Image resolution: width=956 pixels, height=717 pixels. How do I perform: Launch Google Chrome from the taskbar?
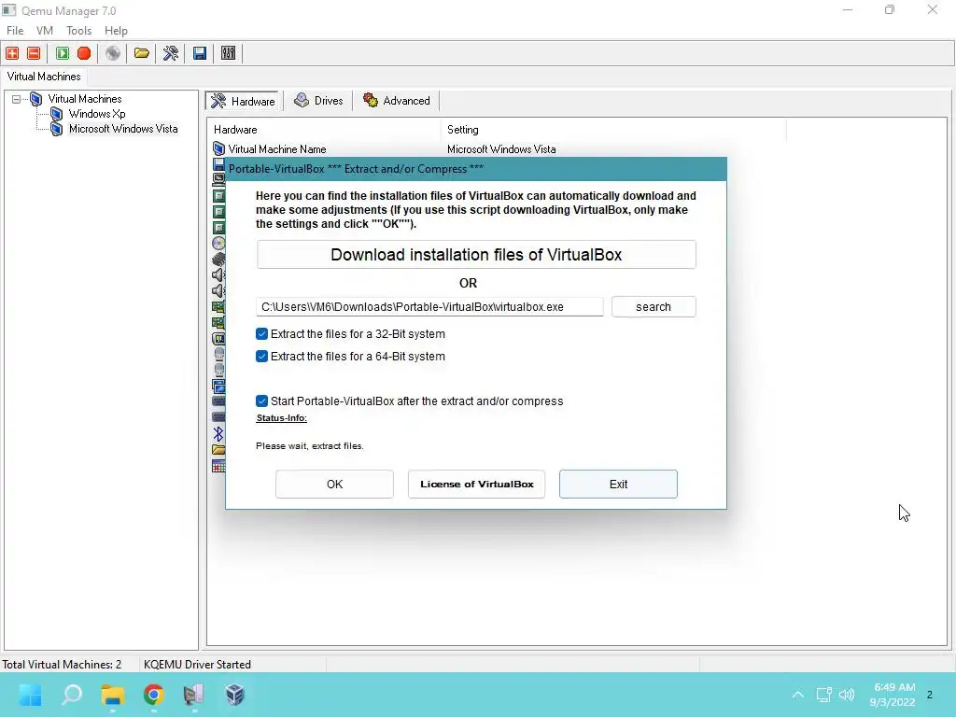coord(154,695)
